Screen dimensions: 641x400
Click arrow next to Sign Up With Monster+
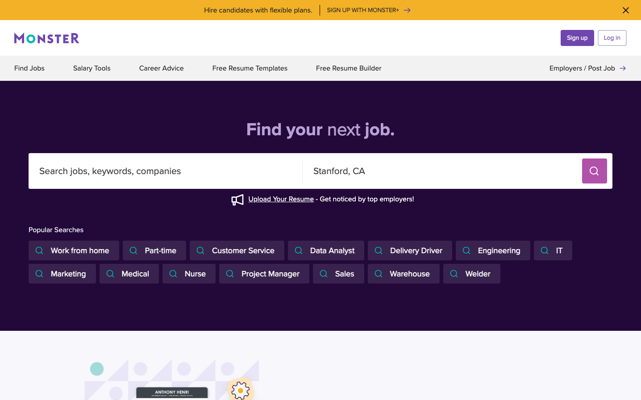[407, 10]
